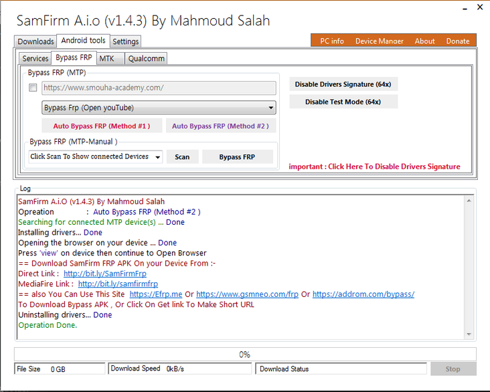Run Auto Bypass FRP (Method #1)

point(102,126)
